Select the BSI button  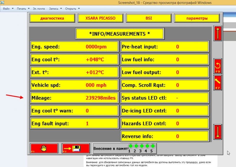tap(149, 18)
